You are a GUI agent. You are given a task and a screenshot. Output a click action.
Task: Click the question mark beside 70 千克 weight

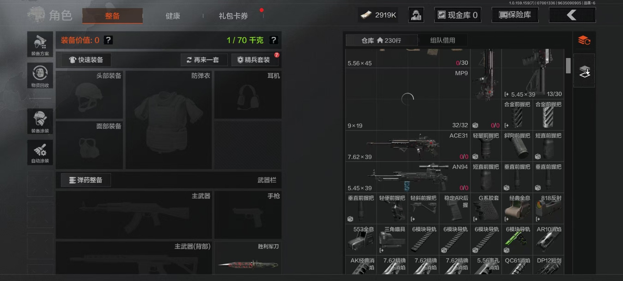tap(274, 40)
